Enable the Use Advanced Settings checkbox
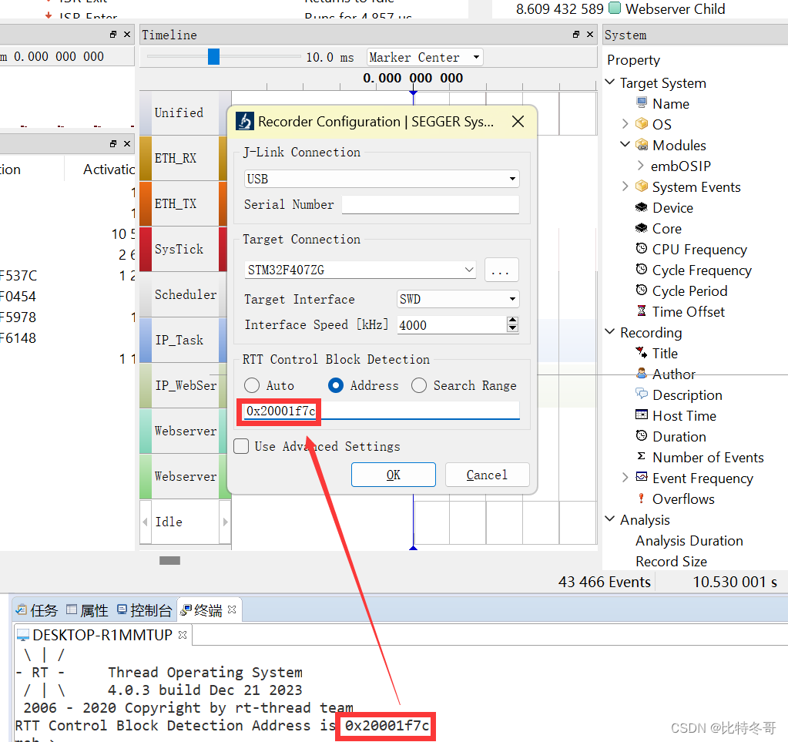This screenshot has height=742, width=788. click(241, 446)
